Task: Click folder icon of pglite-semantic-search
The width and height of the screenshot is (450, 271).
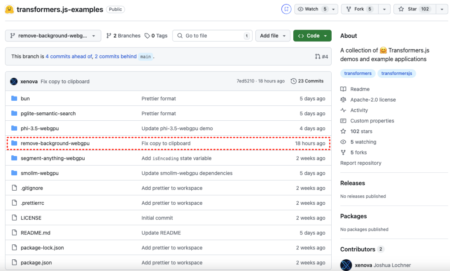Action: [x=14, y=113]
